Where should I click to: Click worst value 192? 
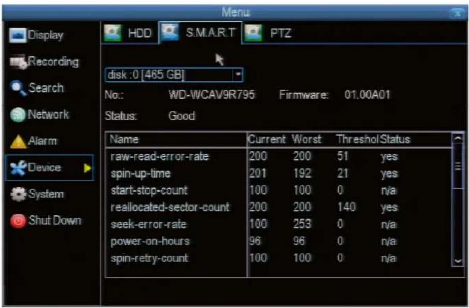[x=302, y=173]
